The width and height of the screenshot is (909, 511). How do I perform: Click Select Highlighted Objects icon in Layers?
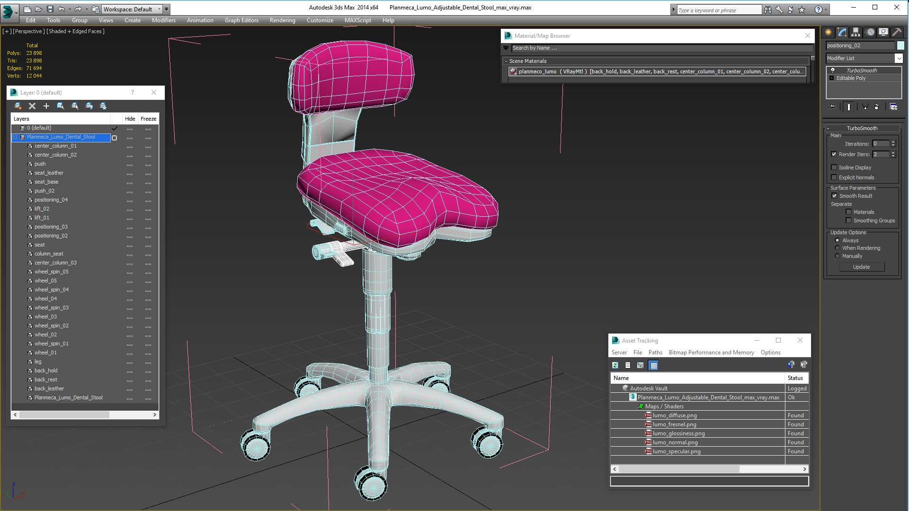61,106
